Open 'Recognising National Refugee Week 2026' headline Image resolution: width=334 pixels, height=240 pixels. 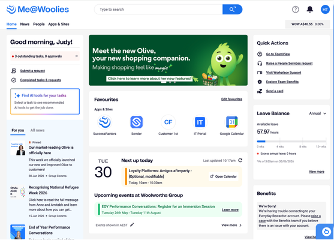point(53,190)
